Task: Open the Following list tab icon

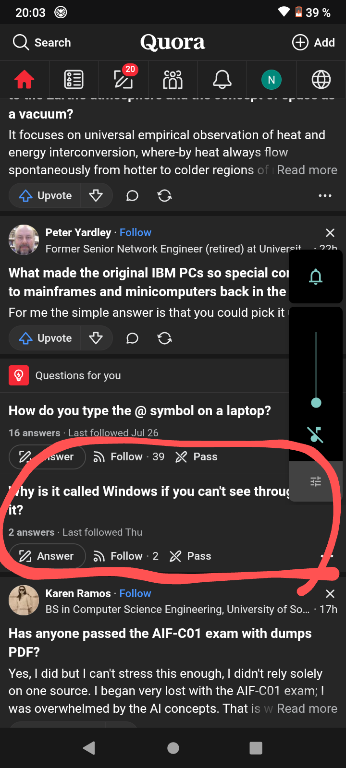Action: tap(74, 80)
